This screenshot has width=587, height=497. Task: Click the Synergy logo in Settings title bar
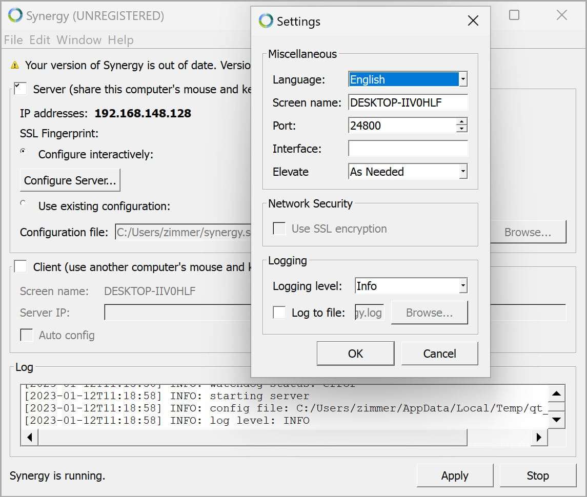[x=266, y=21]
